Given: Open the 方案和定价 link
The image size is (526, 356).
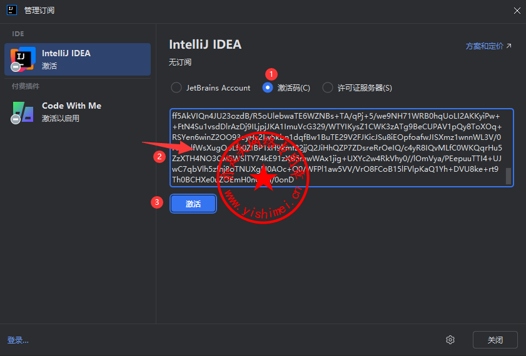Looking at the screenshot, I should (484, 46).
